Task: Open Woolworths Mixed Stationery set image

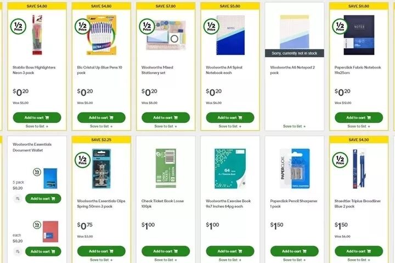Action: click(x=166, y=35)
